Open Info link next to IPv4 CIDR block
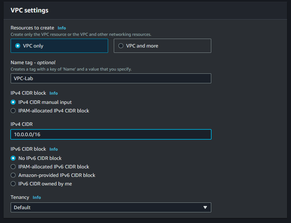This screenshot has height=223, width=291. (x=54, y=93)
